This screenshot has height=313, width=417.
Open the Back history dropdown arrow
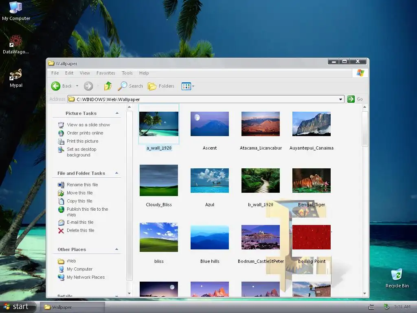pyautogui.click(x=77, y=86)
